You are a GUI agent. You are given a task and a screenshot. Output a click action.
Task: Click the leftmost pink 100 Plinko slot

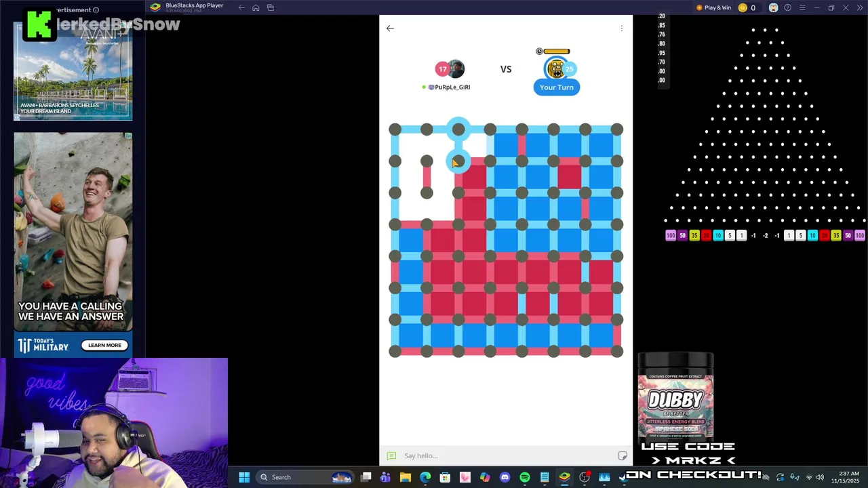671,235
